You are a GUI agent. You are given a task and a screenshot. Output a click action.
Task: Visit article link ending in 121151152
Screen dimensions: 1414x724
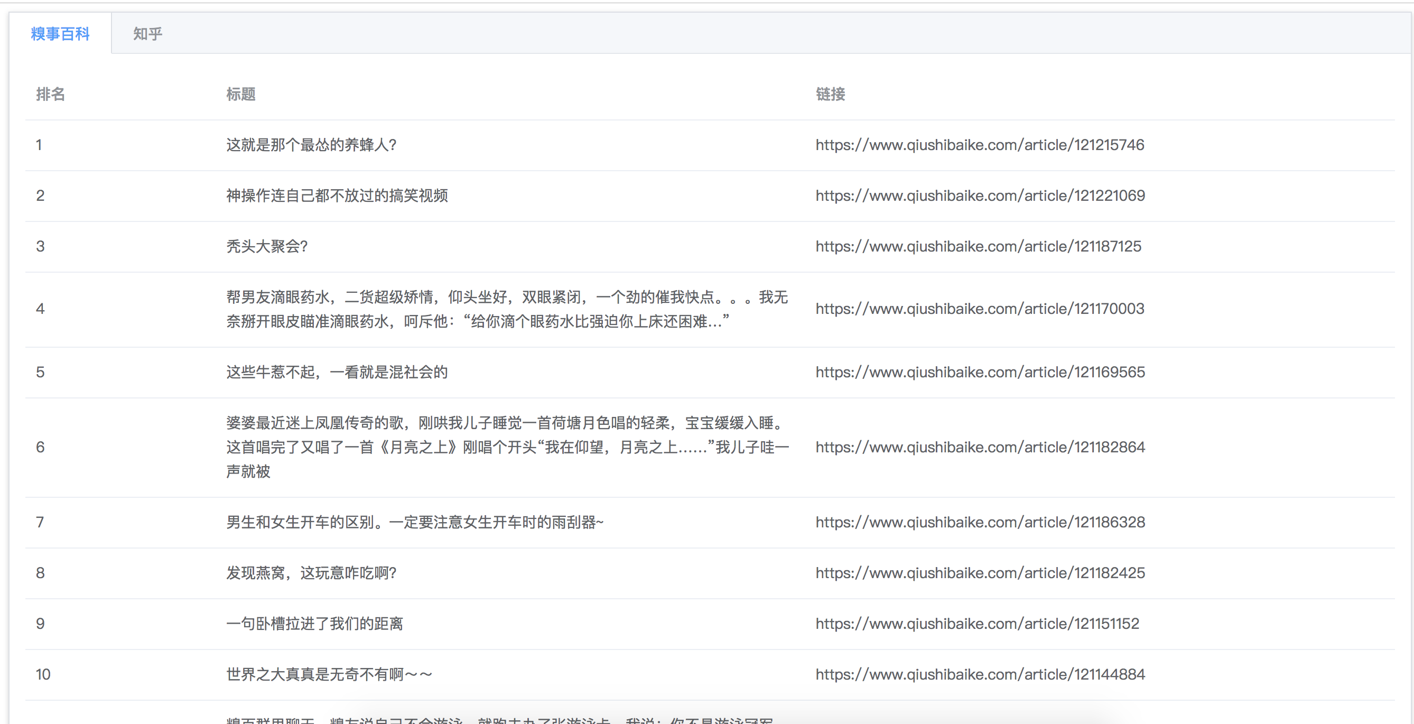pyautogui.click(x=976, y=624)
